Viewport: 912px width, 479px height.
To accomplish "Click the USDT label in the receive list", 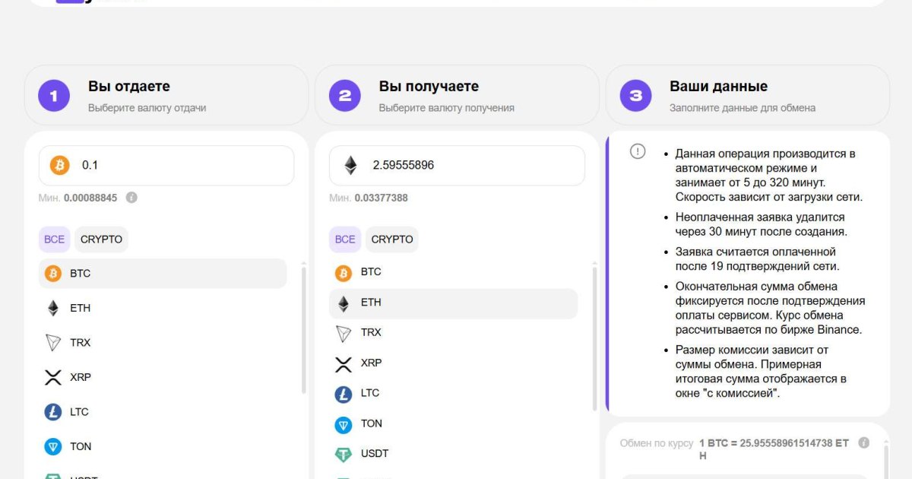I will click(375, 454).
